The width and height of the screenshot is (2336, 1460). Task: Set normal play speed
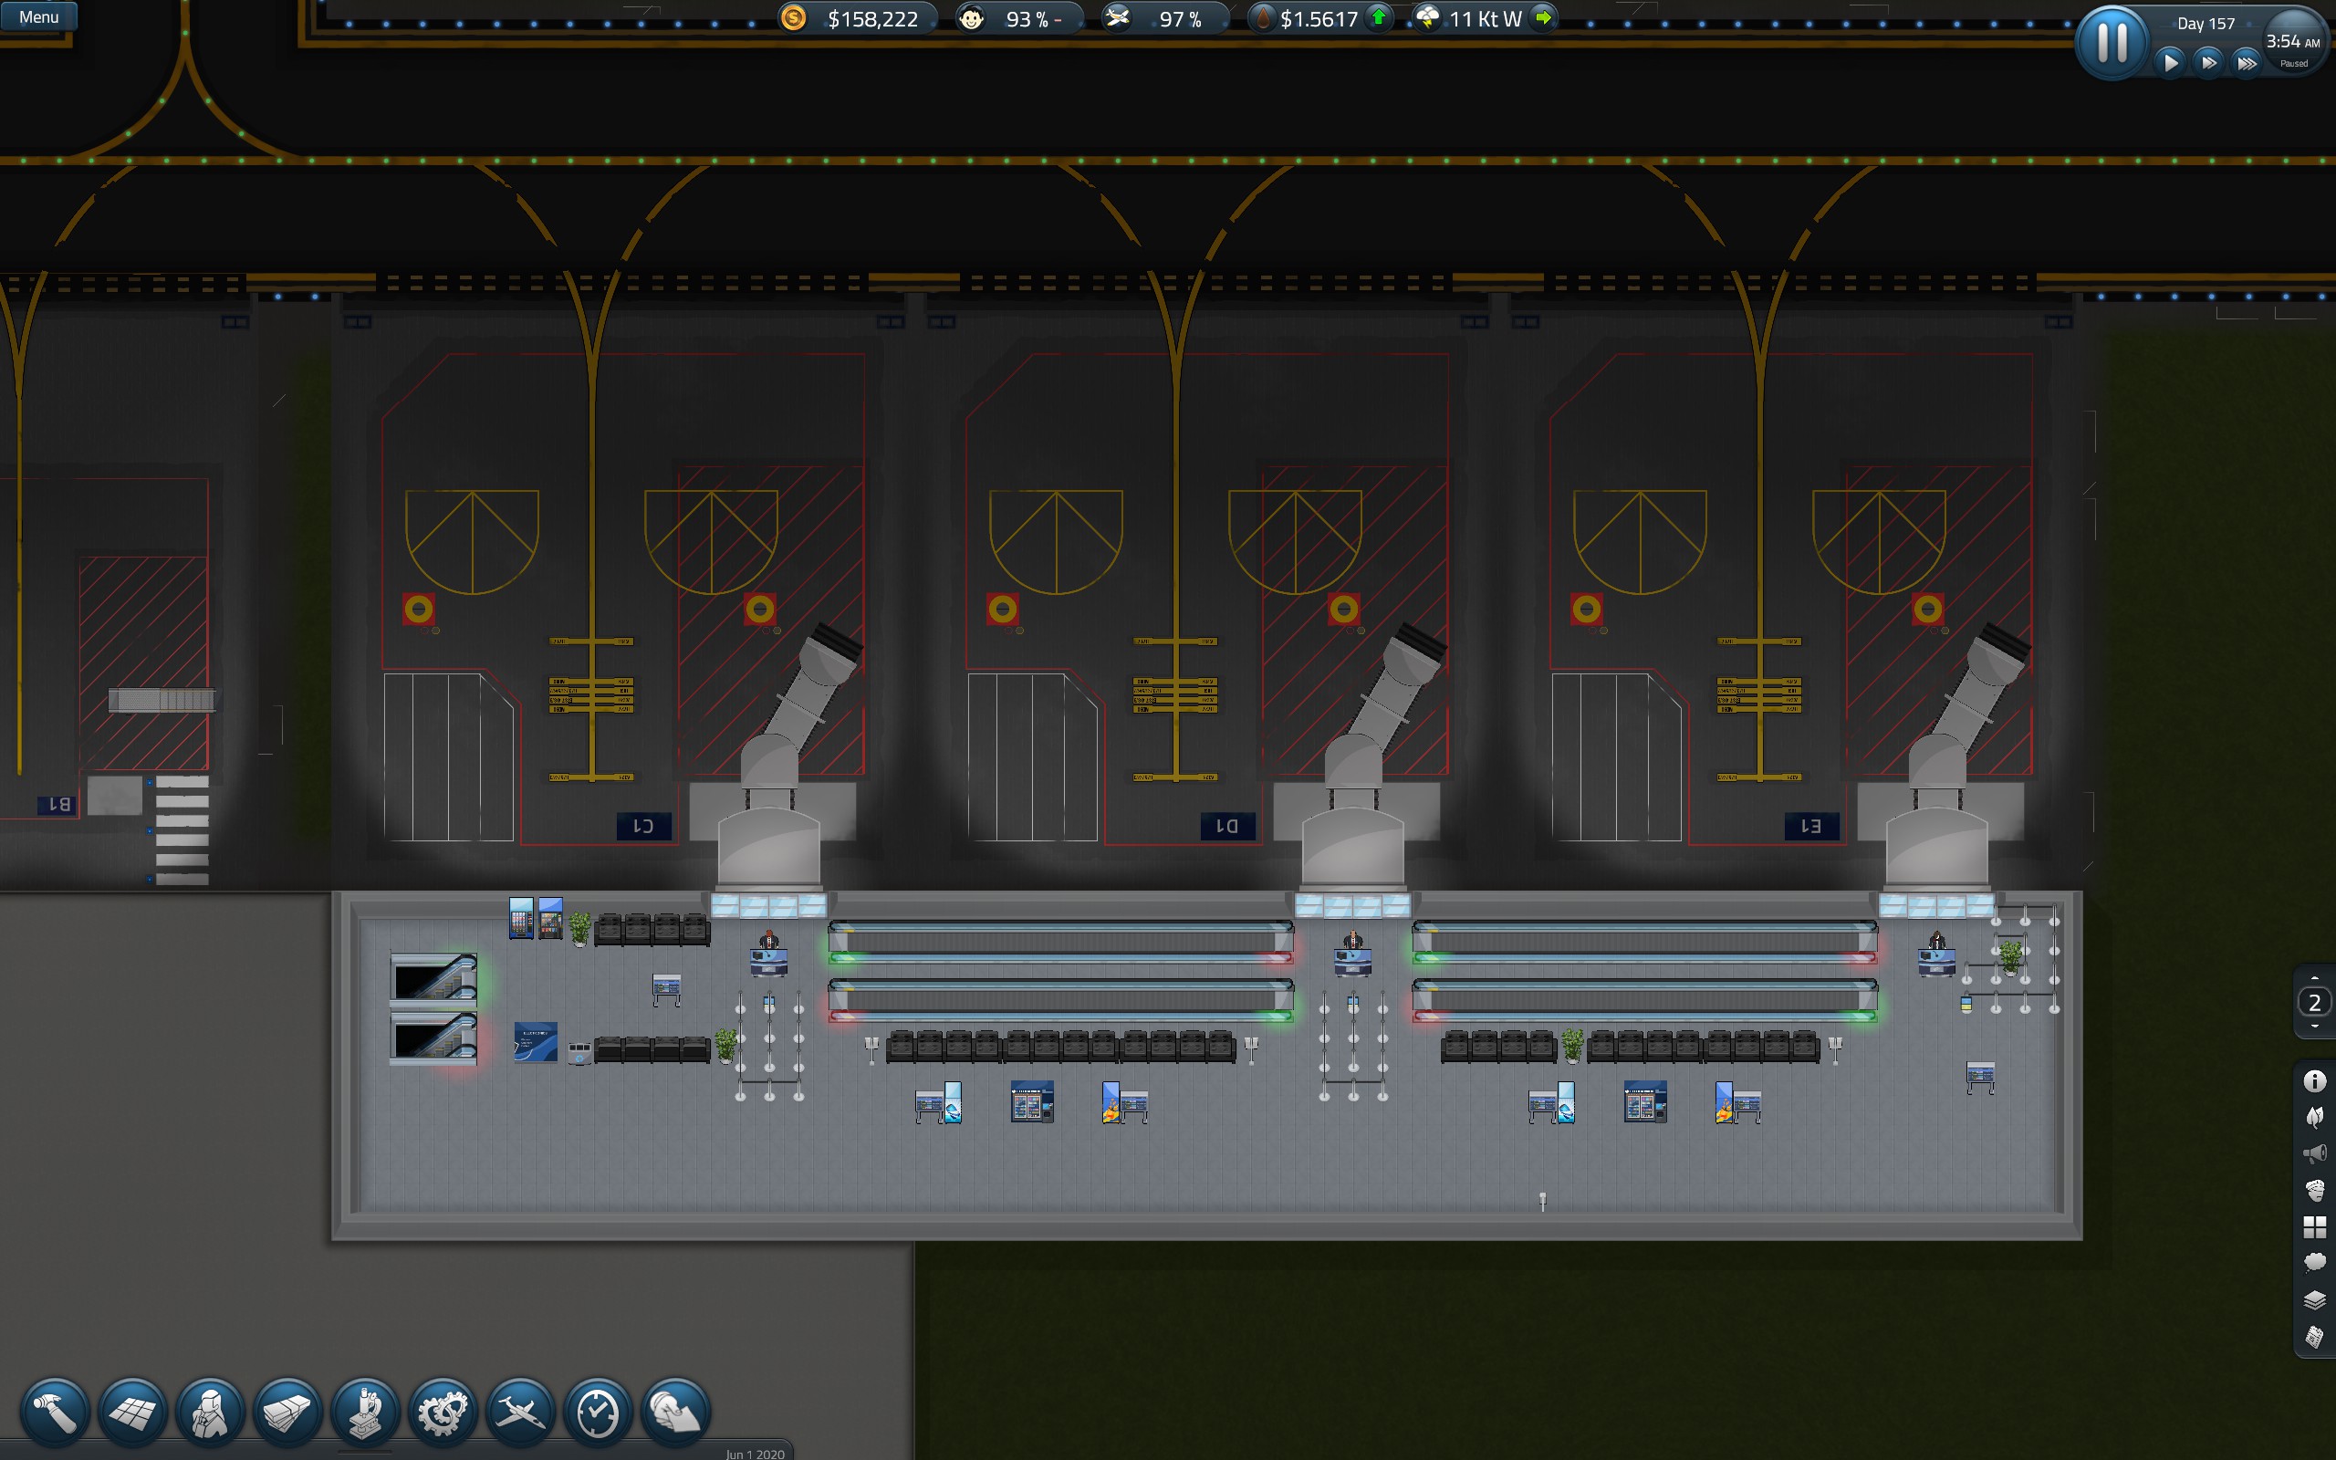coord(2171,64)
